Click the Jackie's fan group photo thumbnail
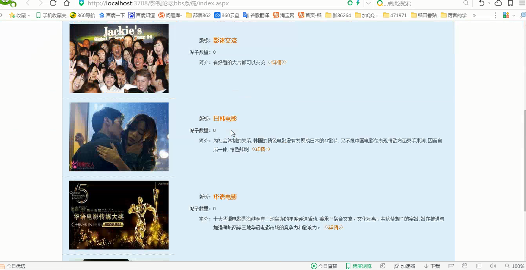The width and height of the screenshot is (526, 270). [x=119, y=59]
